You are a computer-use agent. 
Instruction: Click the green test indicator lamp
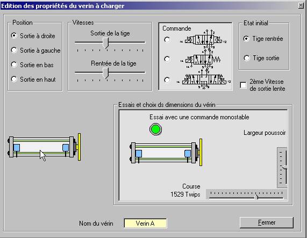(x=156, y=129)
